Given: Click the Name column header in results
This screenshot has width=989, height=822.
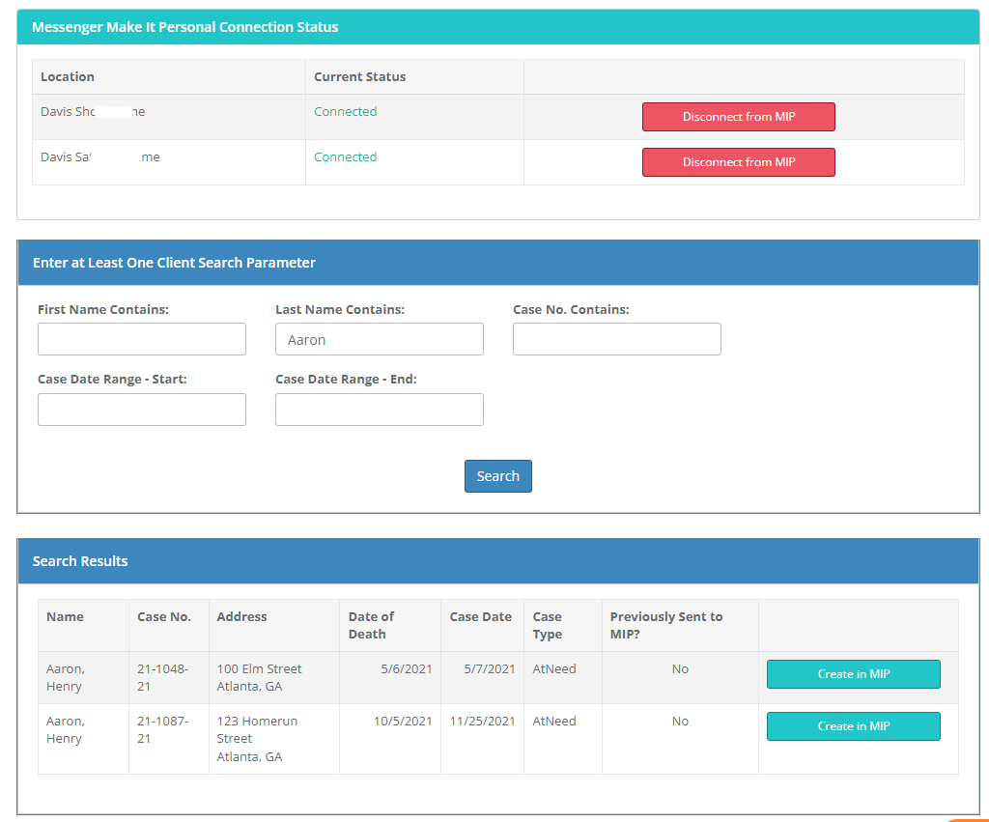Looking at the screenshot, I should click(66, 616).
